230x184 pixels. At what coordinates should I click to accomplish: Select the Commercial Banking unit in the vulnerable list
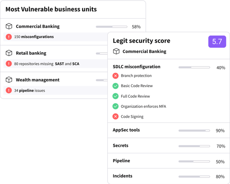click(38, 26)
